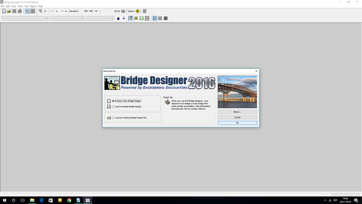Click the Select All members icon
Viewport: 362px width, 204px height.
[x=40, y=11]
